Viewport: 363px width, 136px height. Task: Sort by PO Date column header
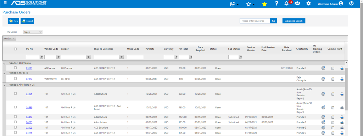[x=150, y=49]
